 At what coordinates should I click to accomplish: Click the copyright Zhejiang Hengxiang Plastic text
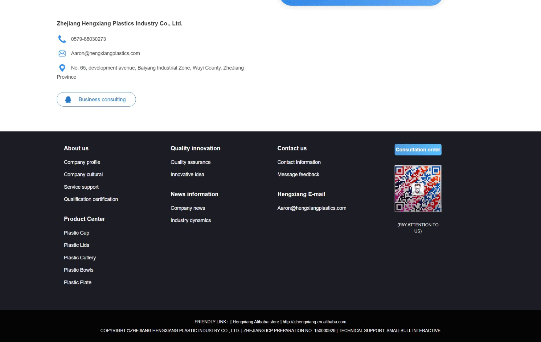click(170, 331)
